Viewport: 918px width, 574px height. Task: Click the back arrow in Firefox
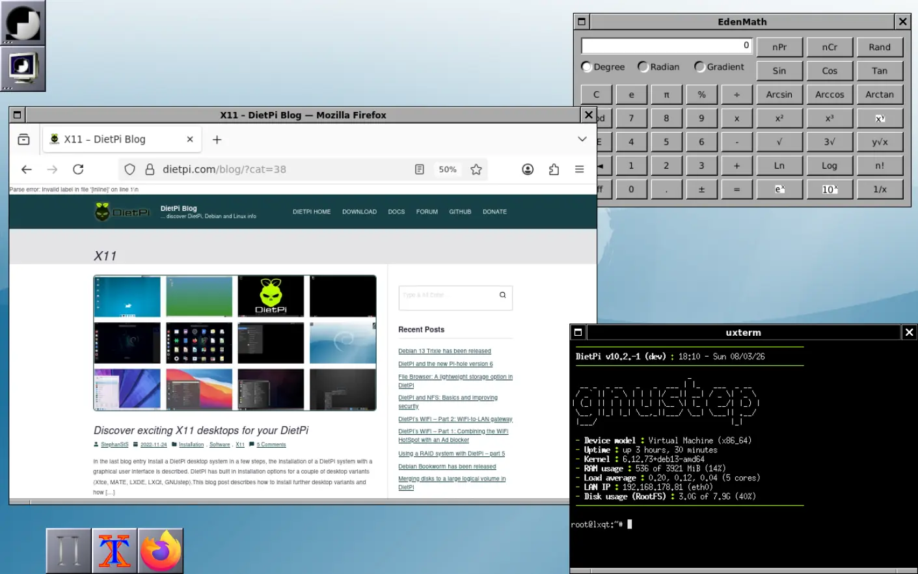tap(27, 169)
